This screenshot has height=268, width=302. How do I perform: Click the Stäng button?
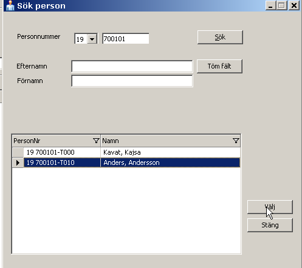tap(270, 225)
